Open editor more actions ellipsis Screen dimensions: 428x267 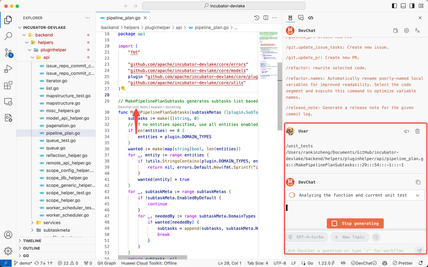pos(275,18)
